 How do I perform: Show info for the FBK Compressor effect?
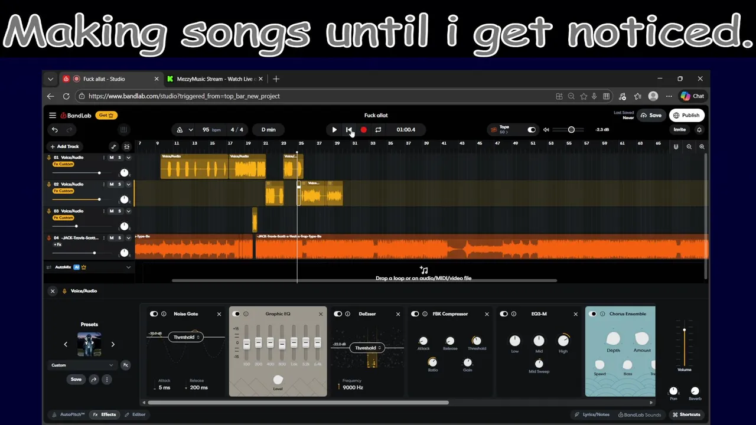tap(425, 314)
